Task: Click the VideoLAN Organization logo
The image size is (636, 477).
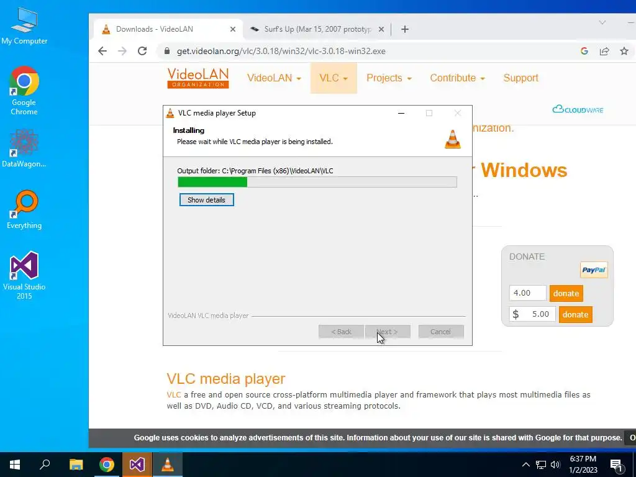Action: pyautogui.click(x=198, y=78)
